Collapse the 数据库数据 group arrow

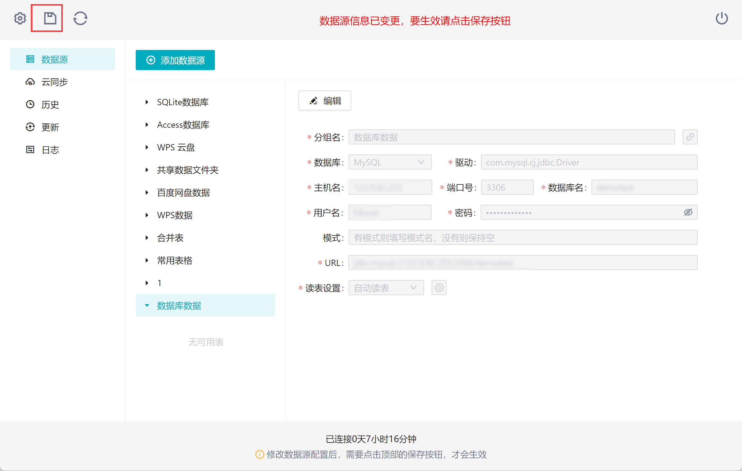[147, 306]
